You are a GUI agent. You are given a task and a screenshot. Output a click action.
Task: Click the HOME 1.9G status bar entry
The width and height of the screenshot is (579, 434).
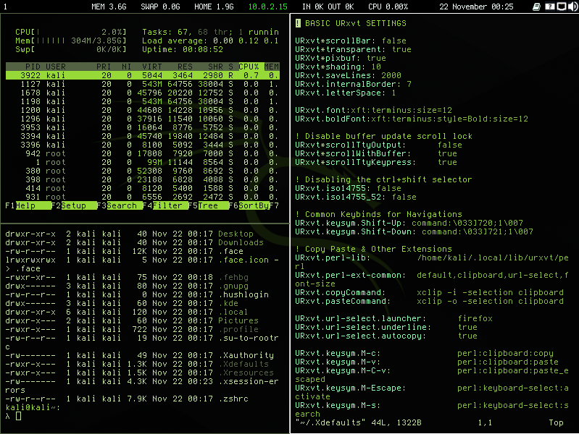pyautogui.click(x=214, y=7)
